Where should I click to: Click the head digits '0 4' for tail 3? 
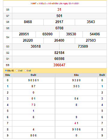pos(76,99)
